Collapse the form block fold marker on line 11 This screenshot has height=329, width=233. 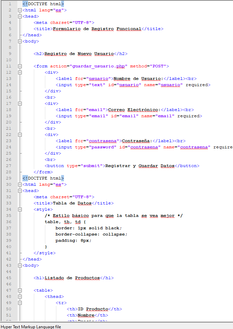pos(20,66)
